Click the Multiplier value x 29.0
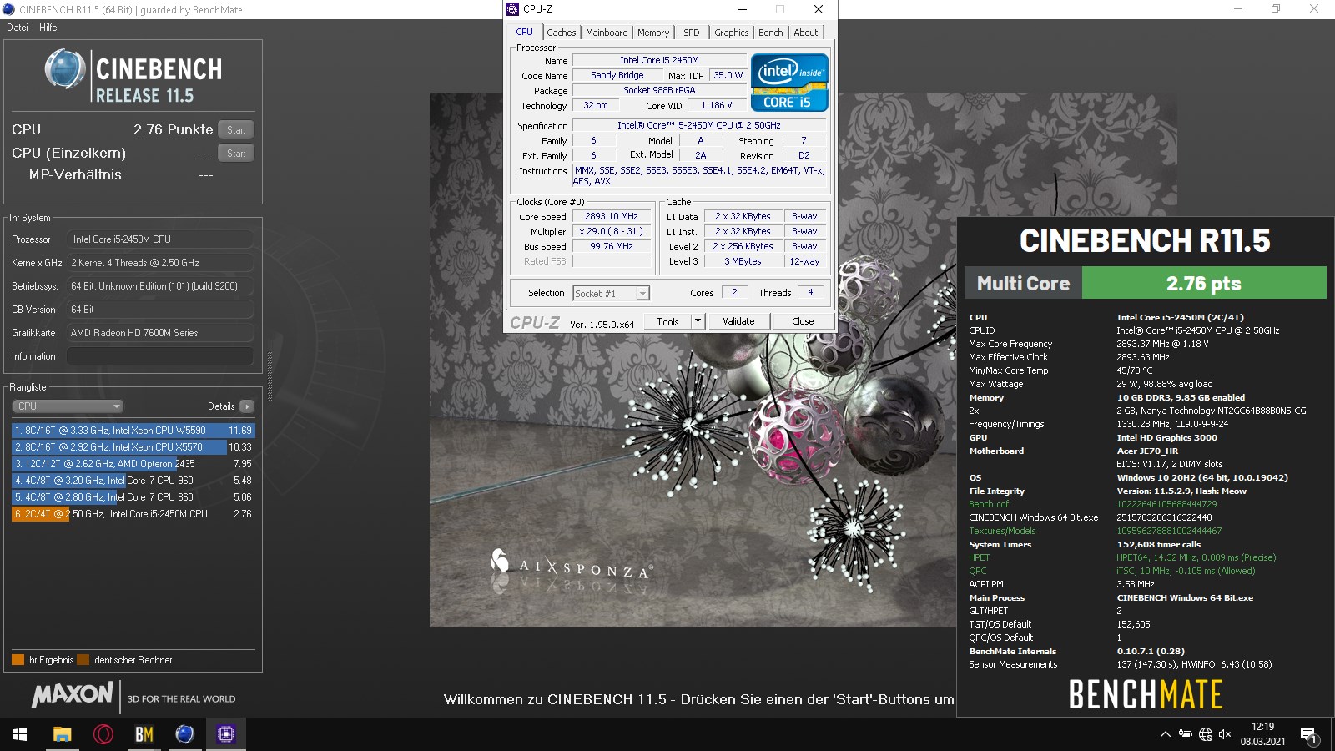The image size is (1335, 751). click(x=612, y=231)
